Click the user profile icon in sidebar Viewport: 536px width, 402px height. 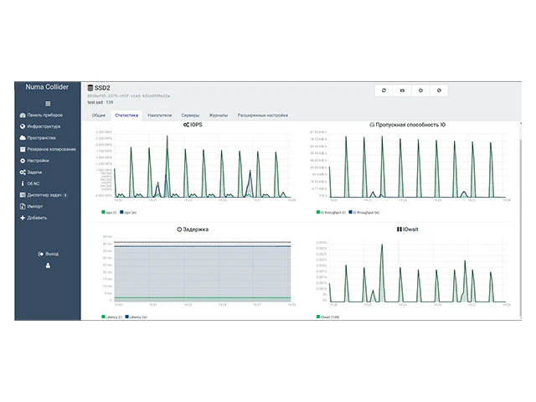[x=48, y=265]
